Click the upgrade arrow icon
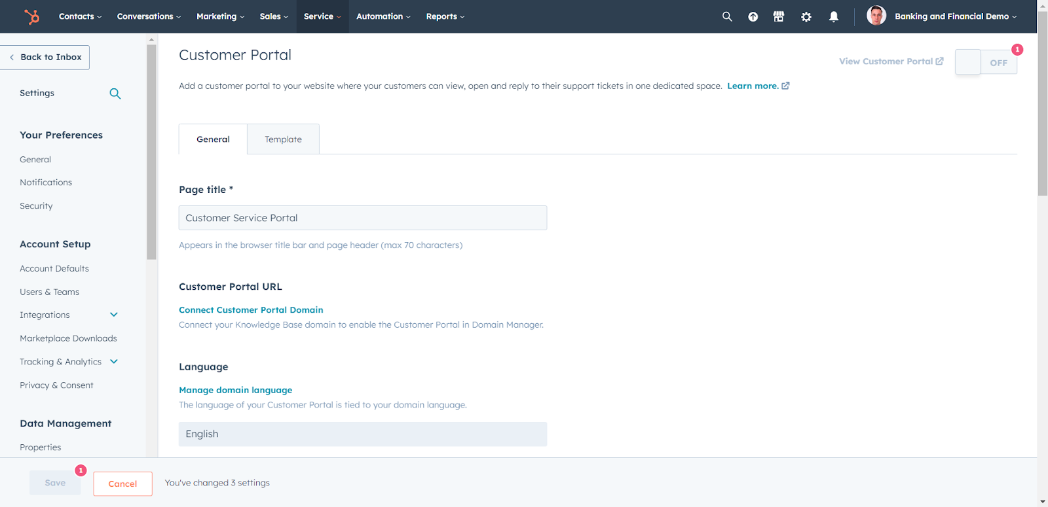The width and height of the screenshot is (1048, 507). pyautogui.click(x=753, y=17)
